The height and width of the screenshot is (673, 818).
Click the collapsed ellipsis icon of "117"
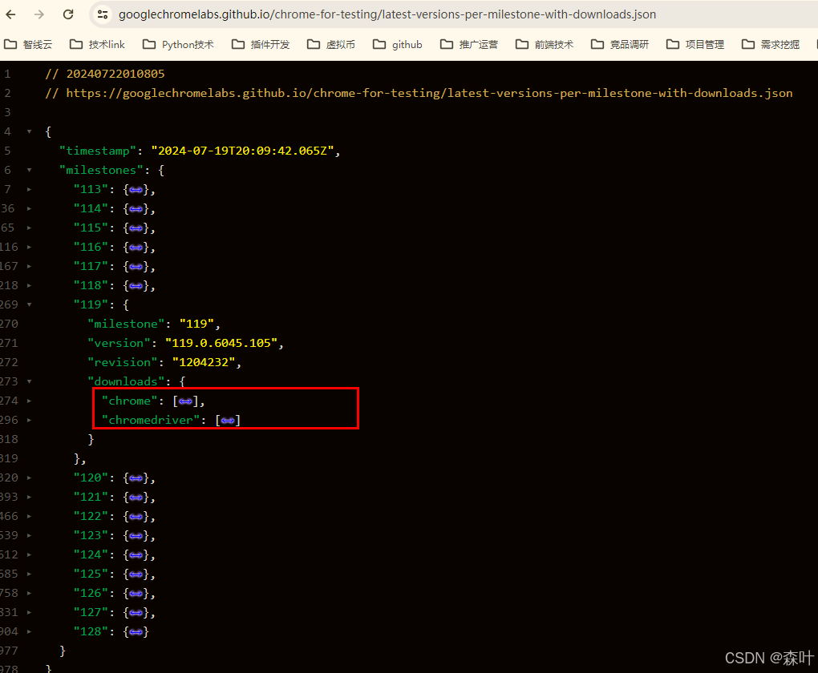click(x=136, y=267)
